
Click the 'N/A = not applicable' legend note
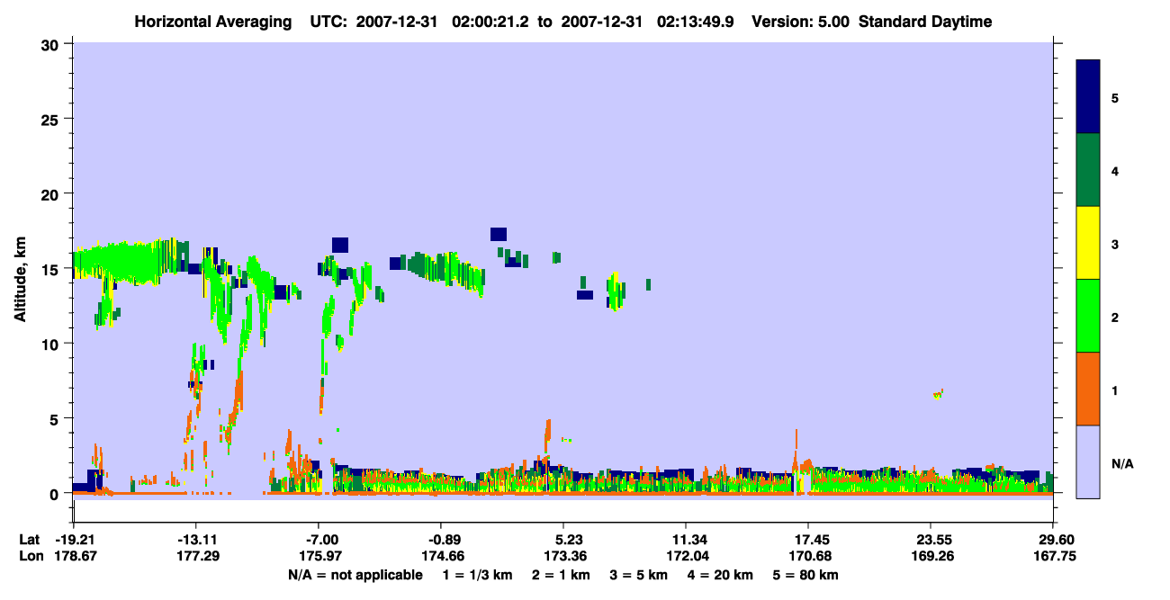(x=355, y=575)
